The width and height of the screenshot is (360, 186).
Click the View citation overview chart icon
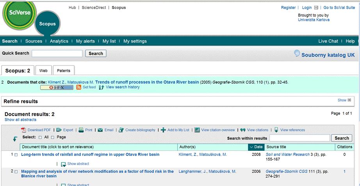click(x=197, y=130)
